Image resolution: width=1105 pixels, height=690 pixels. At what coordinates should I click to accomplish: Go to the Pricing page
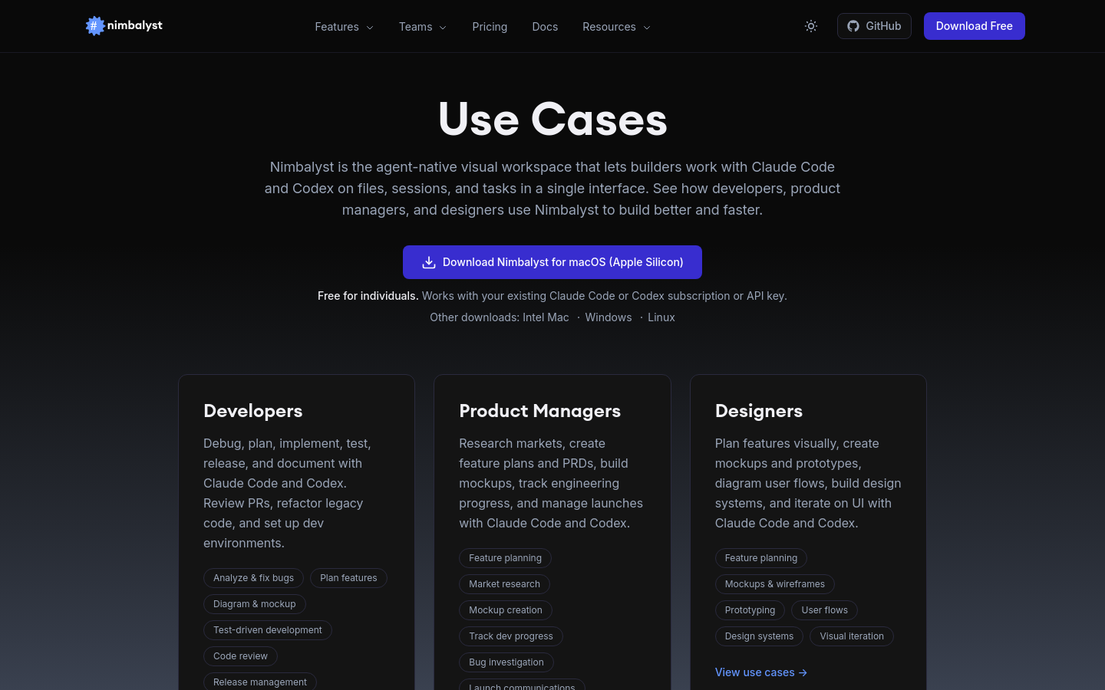(490, 27)
